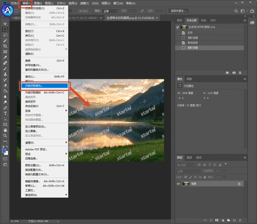Click the blue foreground color swatch
The image size is (257, 224).
coord(4,151)
